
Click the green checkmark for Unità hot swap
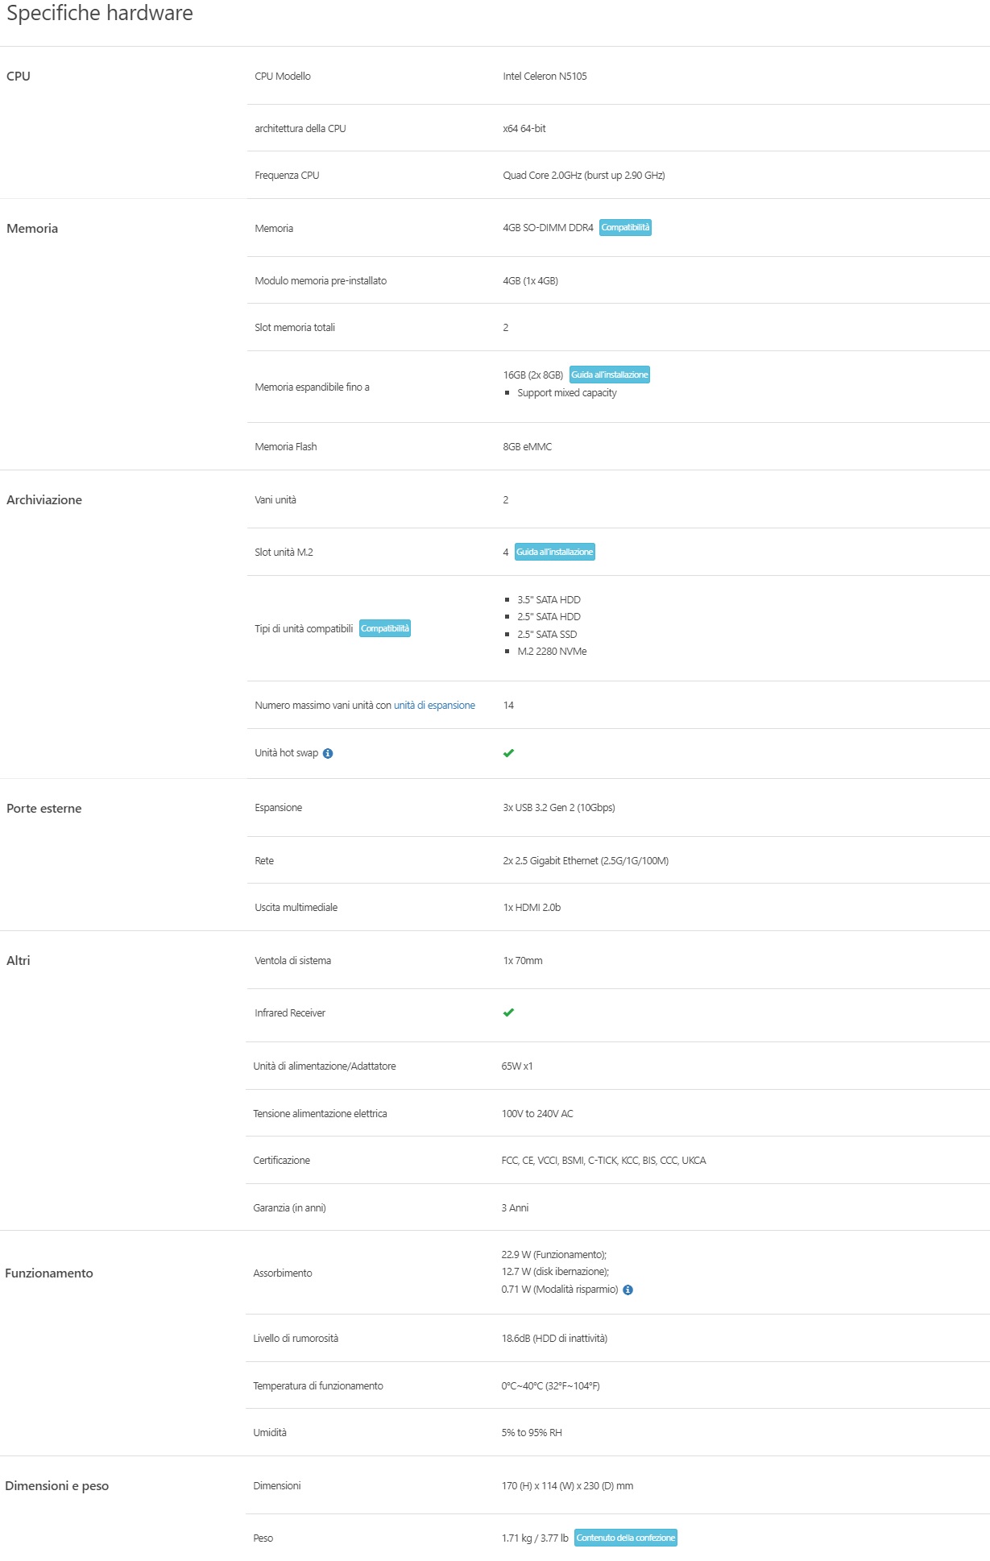[508, 753]
